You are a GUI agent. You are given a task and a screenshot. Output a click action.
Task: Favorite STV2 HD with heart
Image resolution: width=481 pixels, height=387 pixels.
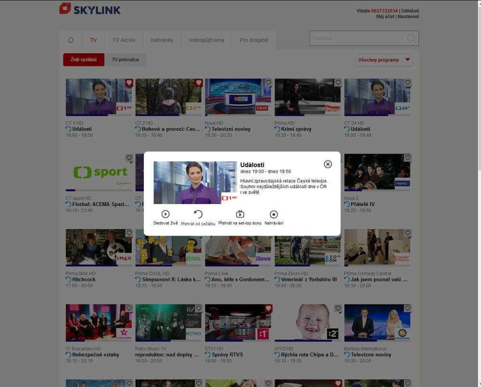[x=338, y=308]
